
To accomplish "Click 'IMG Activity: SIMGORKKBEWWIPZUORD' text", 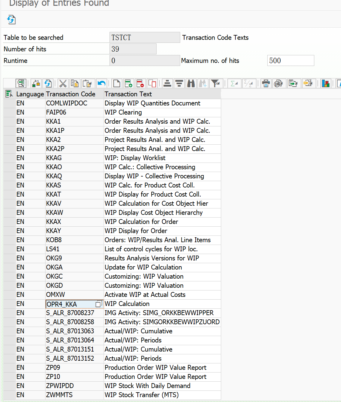I will pyautogui.click(x=162, y=322).
